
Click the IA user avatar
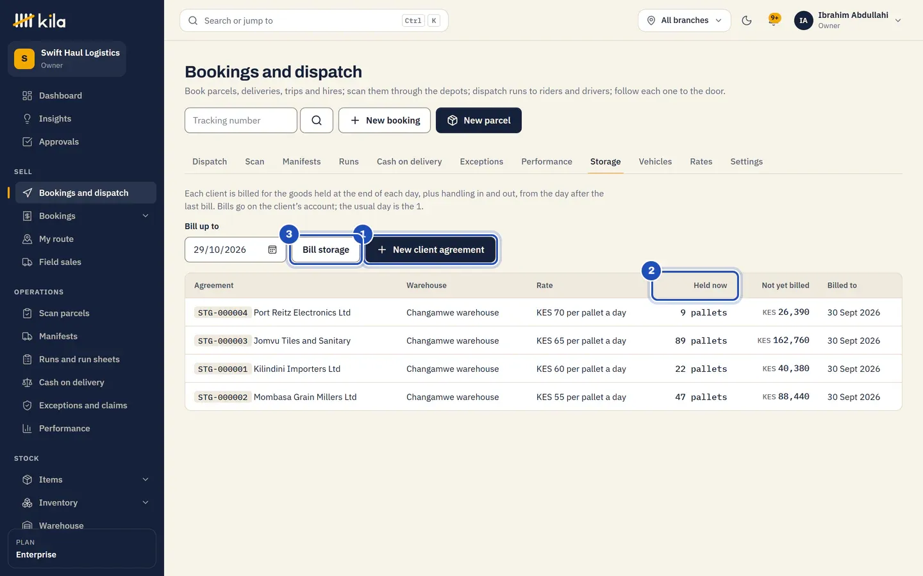pos(803,20)
